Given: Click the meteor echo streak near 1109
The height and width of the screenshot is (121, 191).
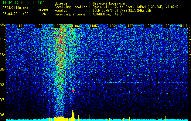Looking at the screenshot, I should click(161, 90).
